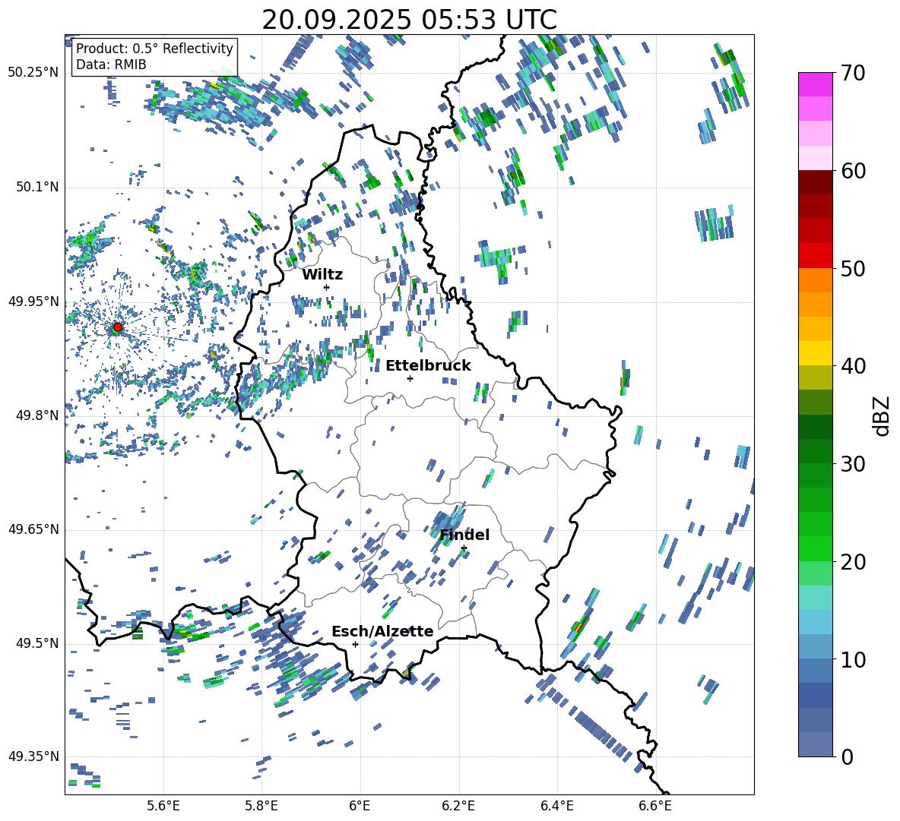This screenshot has width=900, height=821.
Task: Click the 50.1°N latitude label
Action: (37, 187)
